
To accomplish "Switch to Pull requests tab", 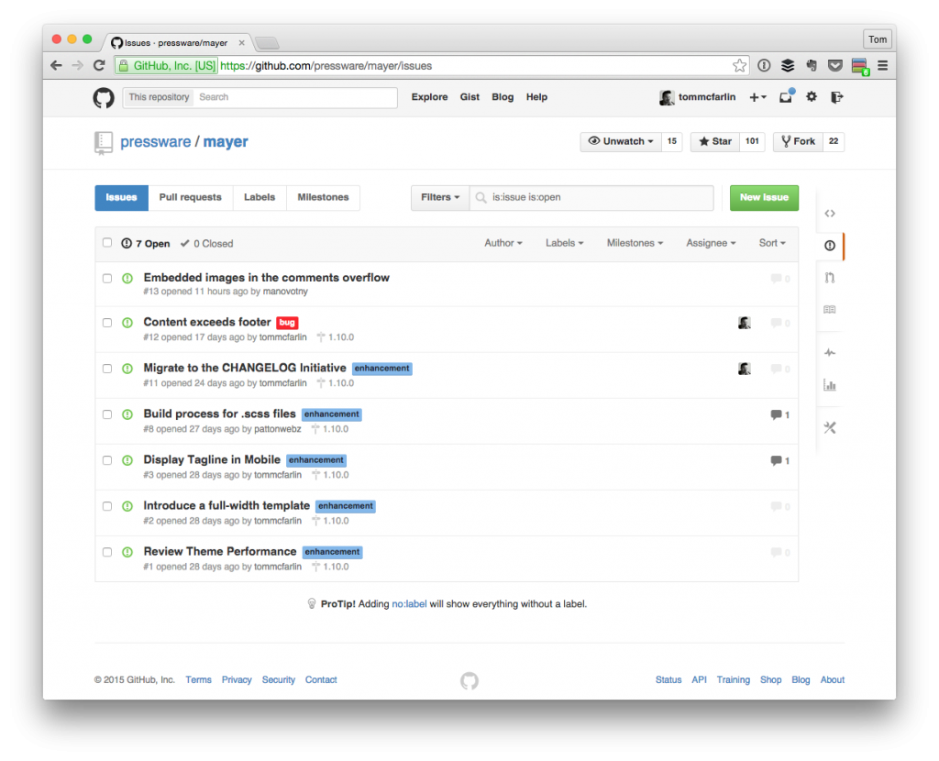I will [x=191, y=197].
